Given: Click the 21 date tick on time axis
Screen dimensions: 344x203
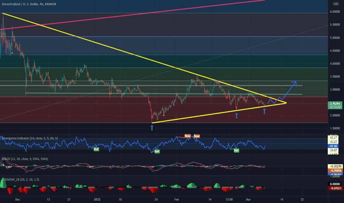Looking at the screenshot, I should (x=69, y=199).
